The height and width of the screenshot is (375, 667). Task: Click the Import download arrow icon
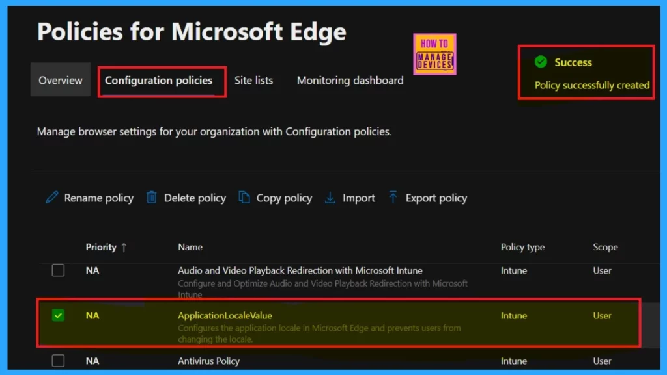[x=330, y=198]
